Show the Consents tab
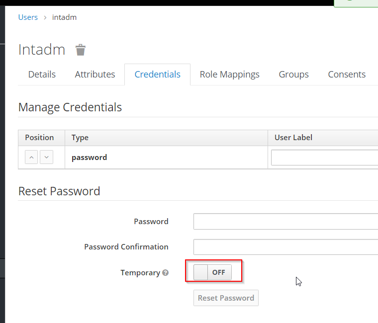378x323 pixels. click(x=347, y=75)
